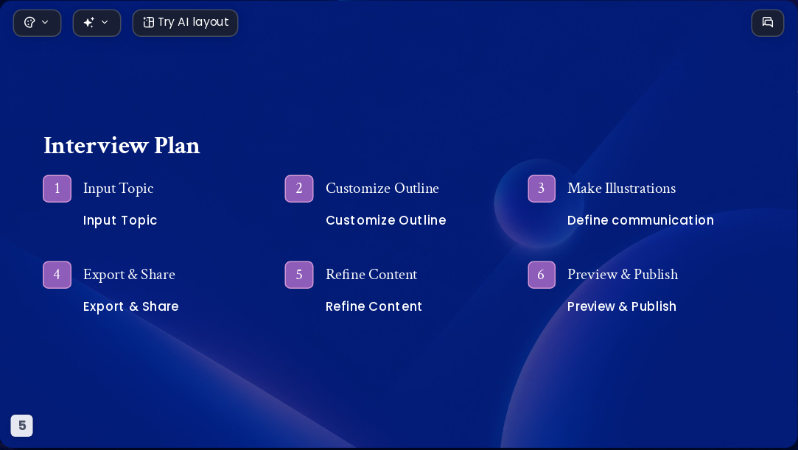
Task: Select the serif heading Export & Share
Action: coord(129,275)
